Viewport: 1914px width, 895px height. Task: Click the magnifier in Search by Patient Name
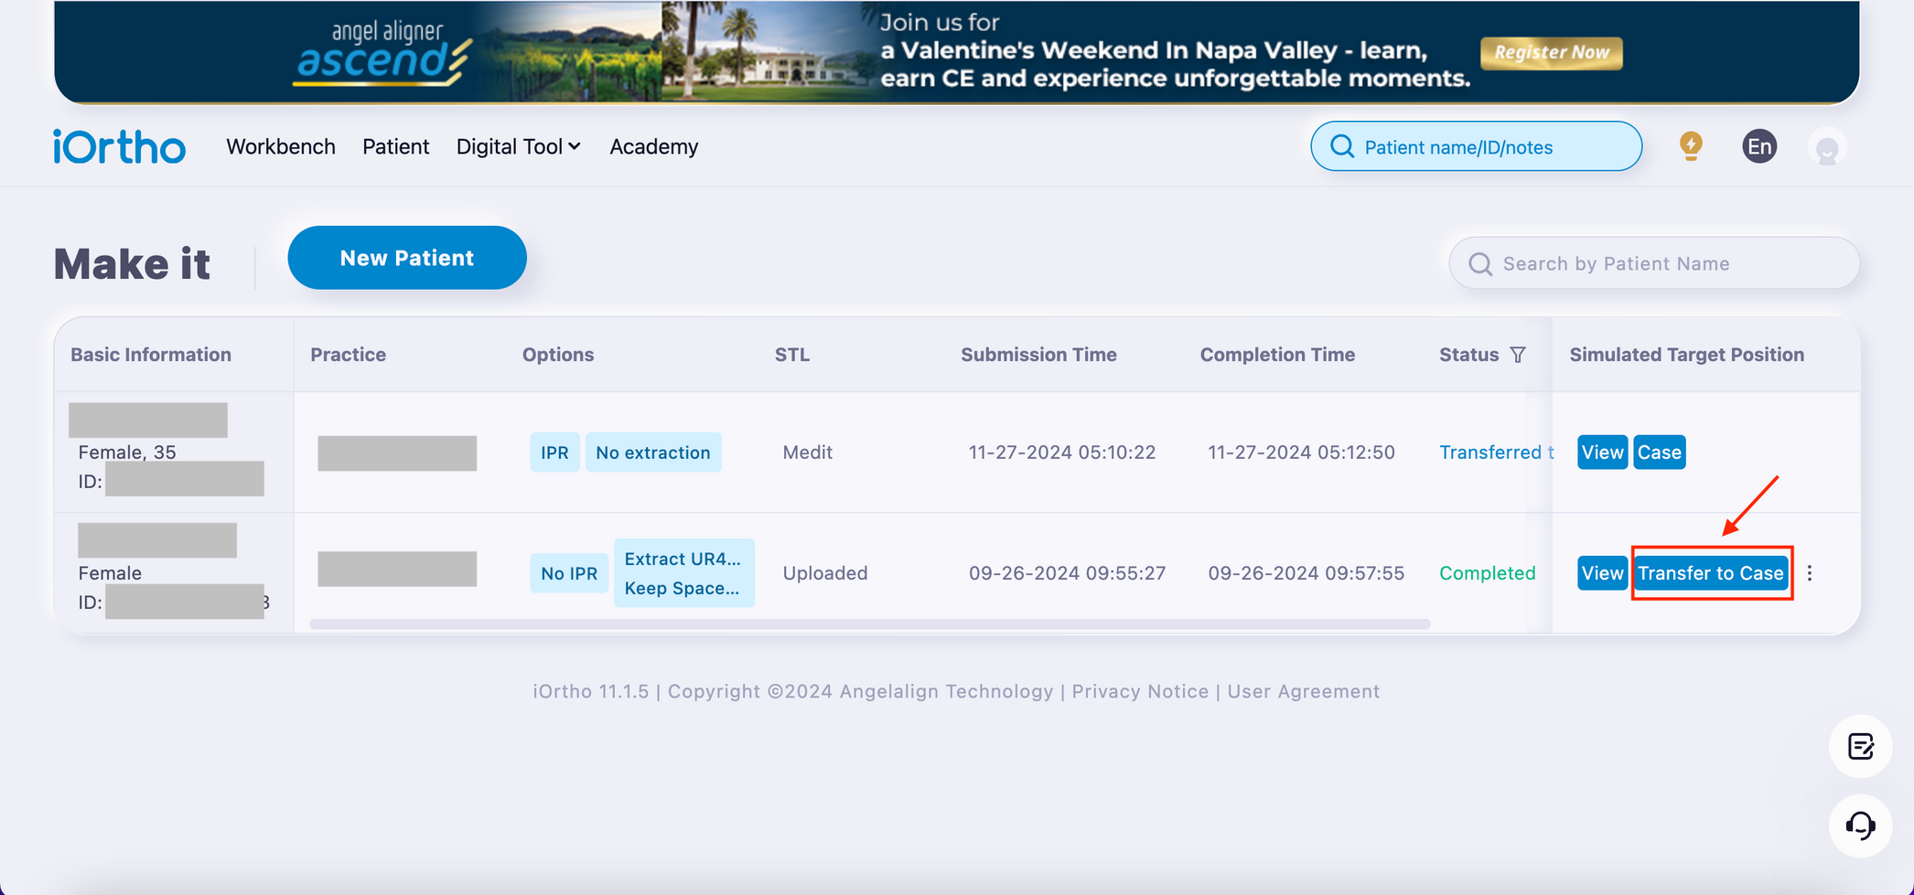pyautogui.click(x=1479, y=264)
